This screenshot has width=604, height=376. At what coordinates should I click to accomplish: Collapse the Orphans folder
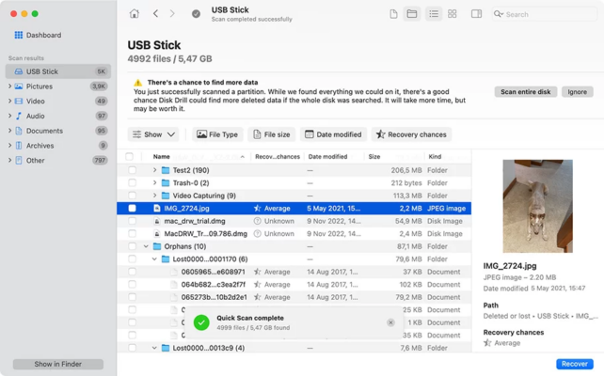pos(146,246)
